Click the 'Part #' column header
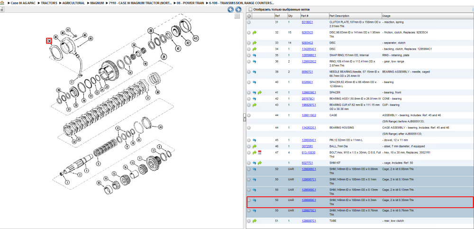Screen dimensions: 474x229 [314, 16]
